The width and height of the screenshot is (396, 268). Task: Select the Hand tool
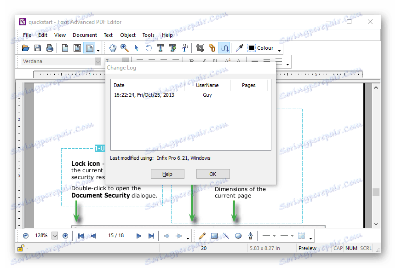tap(113, 48)
